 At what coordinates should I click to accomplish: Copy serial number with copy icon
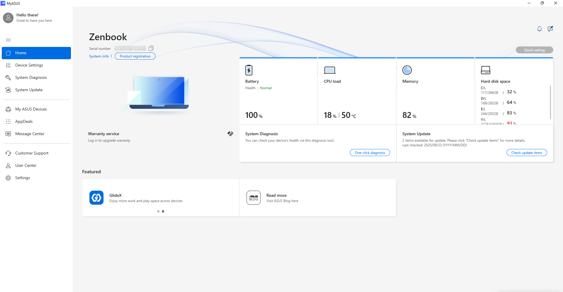151,48
